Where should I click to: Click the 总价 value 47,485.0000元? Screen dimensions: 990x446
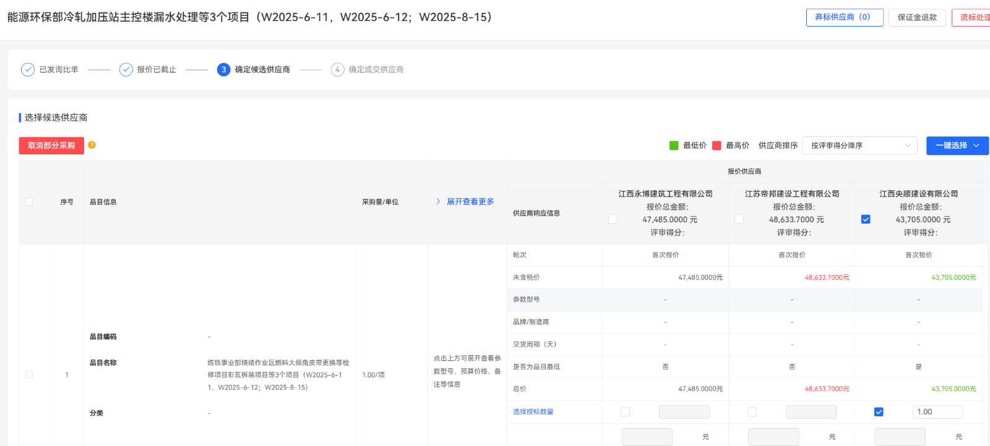(x=700, y=389)
